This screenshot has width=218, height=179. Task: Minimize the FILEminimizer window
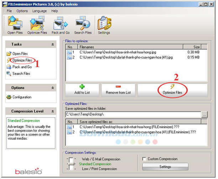[201, 4]
